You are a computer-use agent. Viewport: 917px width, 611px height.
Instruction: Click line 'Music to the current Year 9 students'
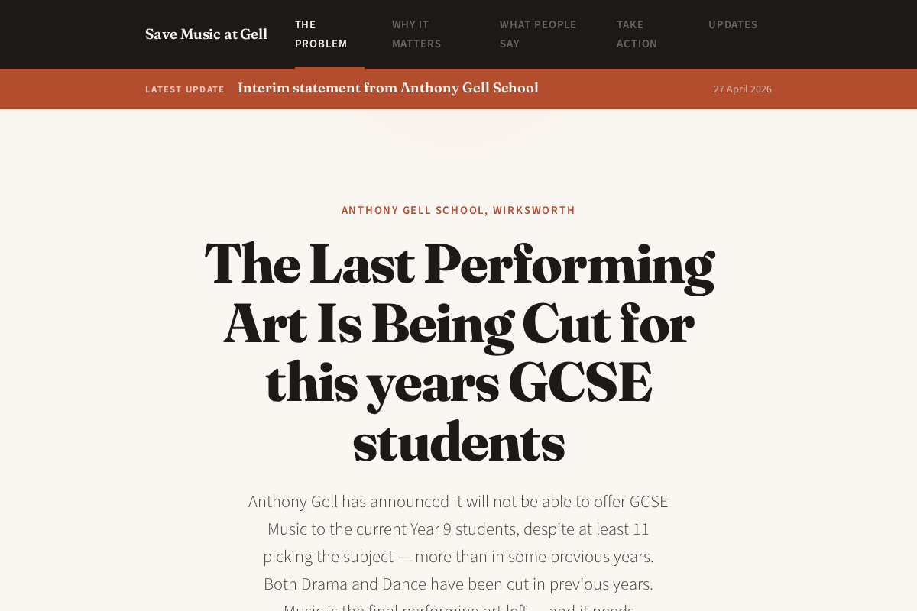pos(458,529)
